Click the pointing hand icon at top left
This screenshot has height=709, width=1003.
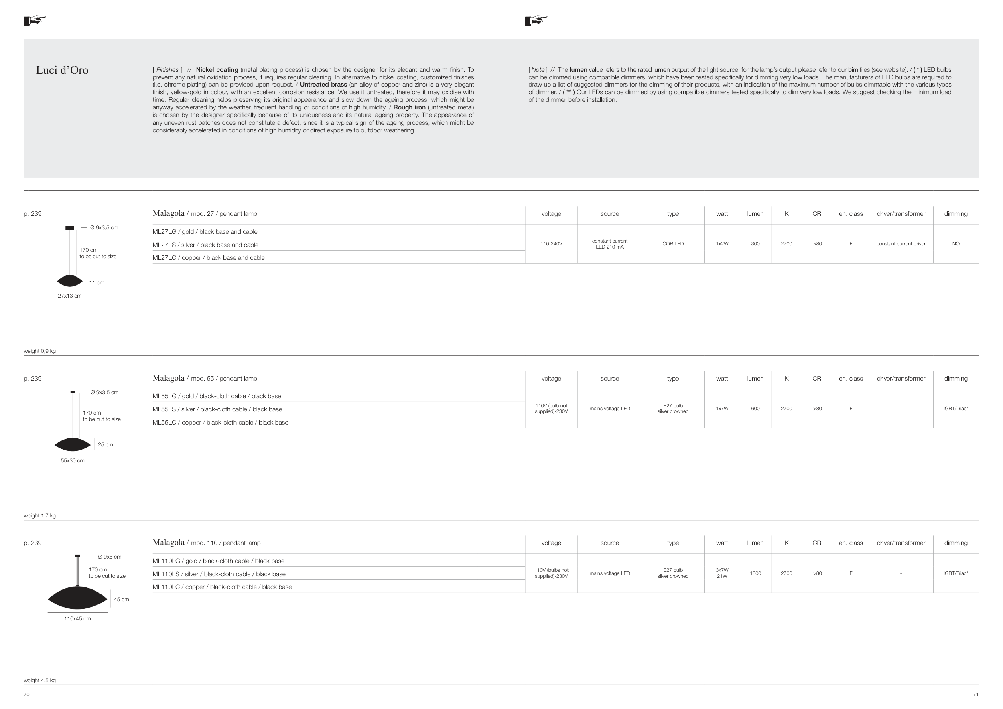[35, 20]
